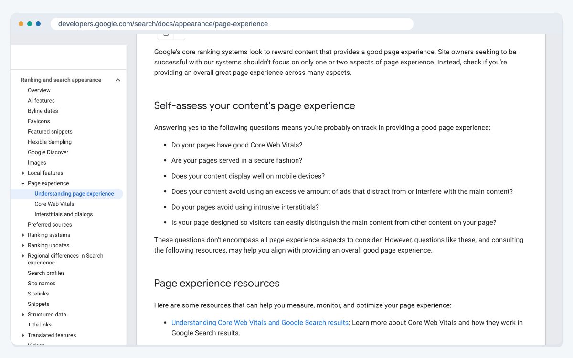Screen dimensions: 573x358
Task: Select Flexible Sampling in the sidebar
Action: point(50,142)
